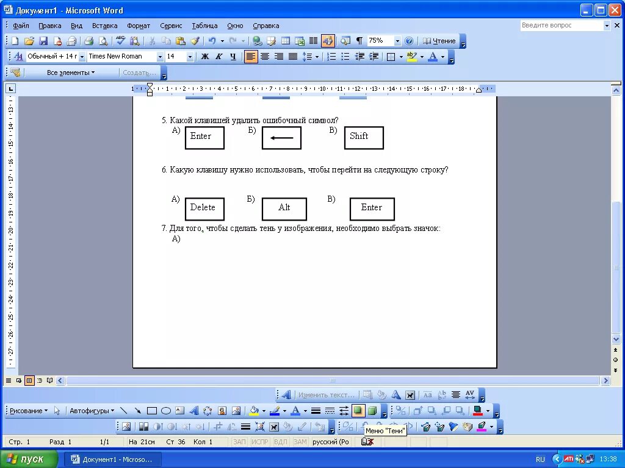Image resolution: width=625 pixels, height=468 pixels.
Task: Expand the 'Все элементы' dropdown
Action: pos(71,73)
